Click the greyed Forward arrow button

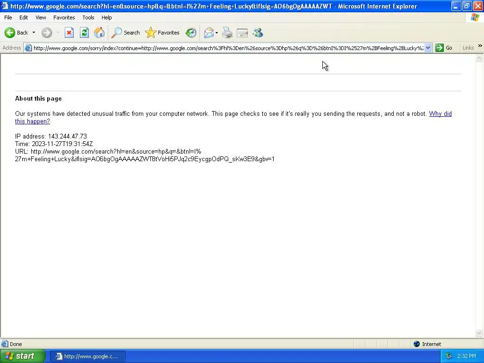47,33
